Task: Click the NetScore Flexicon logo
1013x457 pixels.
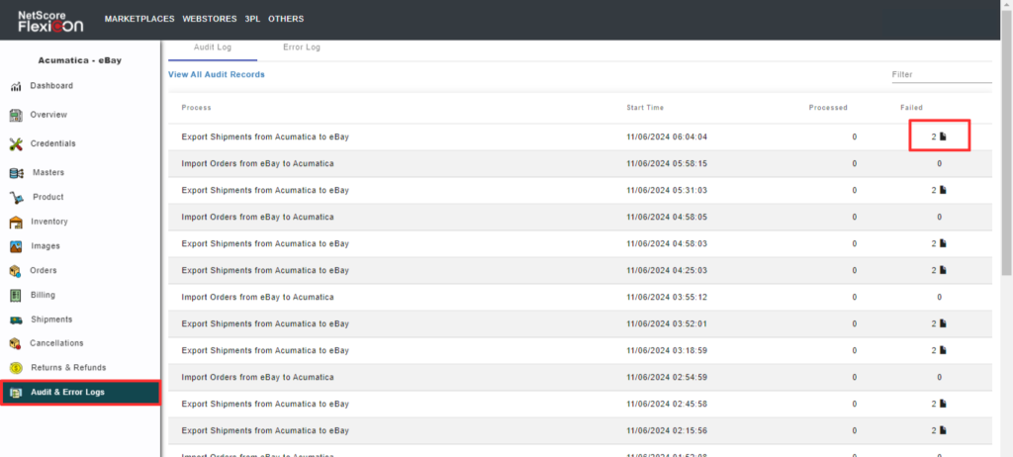Action: coord(50,20)
